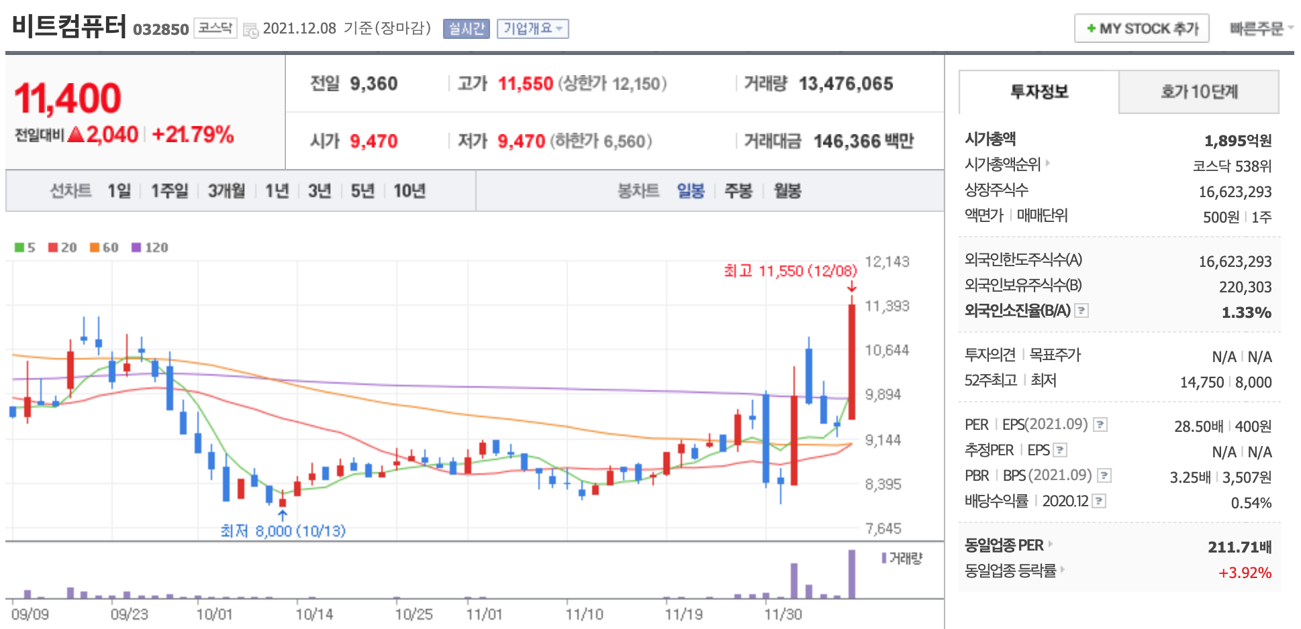This screenshot has width=1301, height=629.
Task: Click +3.92% sector change value
Action: 1245,573
